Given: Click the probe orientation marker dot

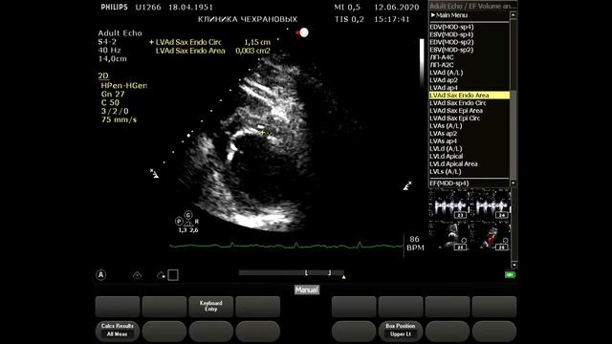Looking at the screenshot, I should [303, 32].
